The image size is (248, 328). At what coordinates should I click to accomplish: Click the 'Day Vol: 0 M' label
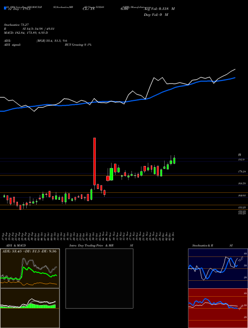click(x=156, y=15)
